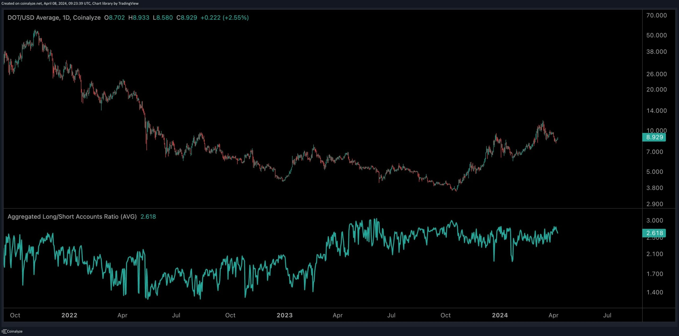The width and height of the screenshot is (679, 336).
Task: Select the indicator value 2.618 beside title
Action: tap(148, 217)
